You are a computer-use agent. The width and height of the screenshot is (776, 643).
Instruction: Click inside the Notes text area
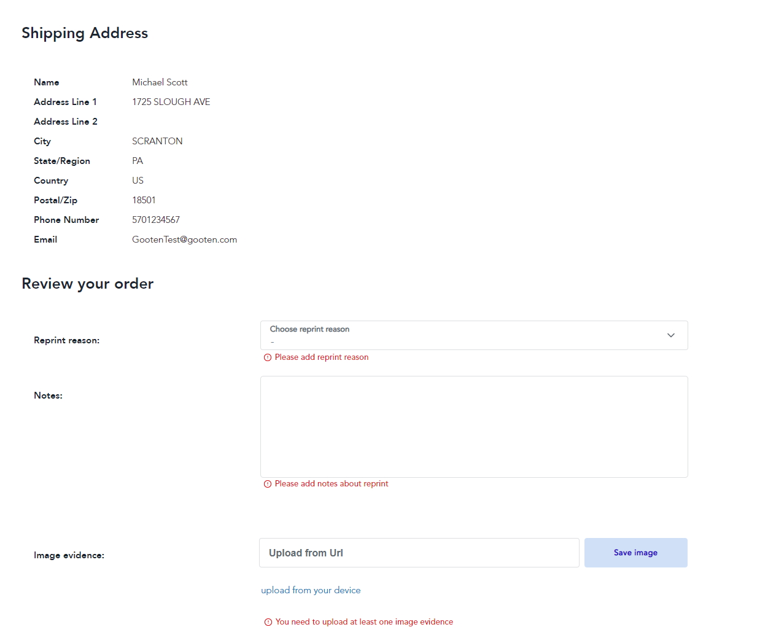click(474, 427)
